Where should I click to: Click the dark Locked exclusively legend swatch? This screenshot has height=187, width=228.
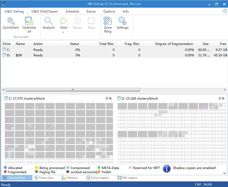tap(68, 171)
